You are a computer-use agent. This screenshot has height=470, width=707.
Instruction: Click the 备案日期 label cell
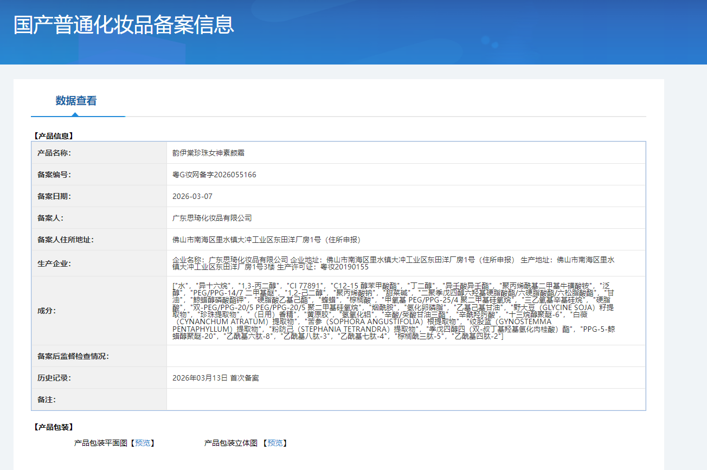[99, 196]
